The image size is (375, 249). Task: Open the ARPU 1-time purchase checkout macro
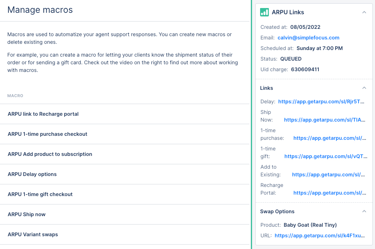(47, 134)
